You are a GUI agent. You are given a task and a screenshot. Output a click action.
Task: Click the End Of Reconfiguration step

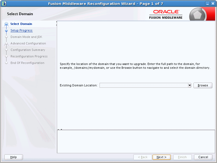27,63
